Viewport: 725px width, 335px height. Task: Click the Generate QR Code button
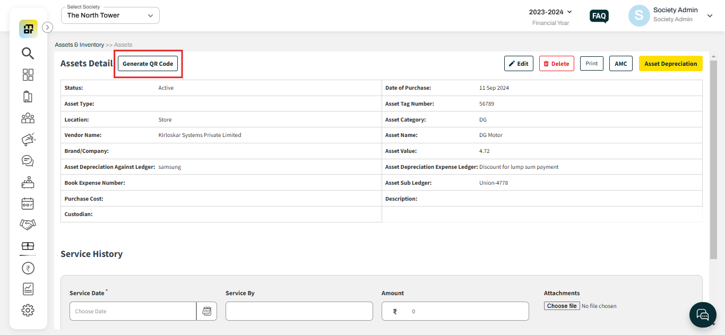click(x=148, y=64)
